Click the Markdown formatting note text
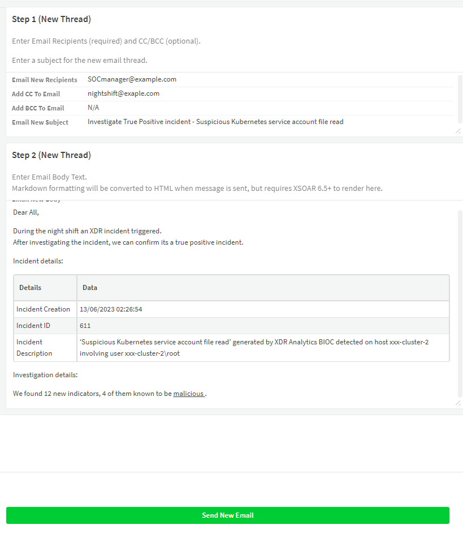Image resolution: width=463 pixels, height=546 pixels. 197,189
